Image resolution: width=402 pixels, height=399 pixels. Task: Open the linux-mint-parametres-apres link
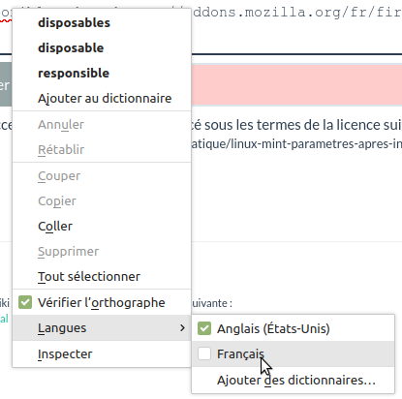click(x=296, y=143)
